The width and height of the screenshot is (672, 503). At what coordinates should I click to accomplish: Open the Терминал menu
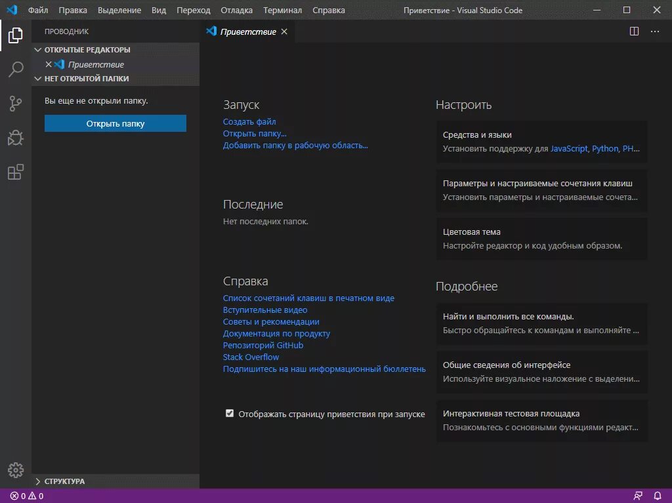click(282, 10)
